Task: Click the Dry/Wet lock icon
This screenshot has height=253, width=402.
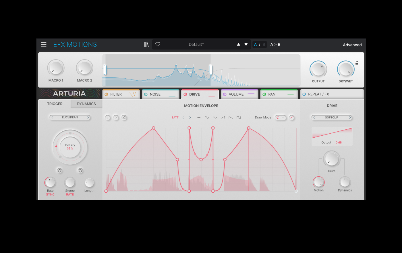Action: (357, 63)
